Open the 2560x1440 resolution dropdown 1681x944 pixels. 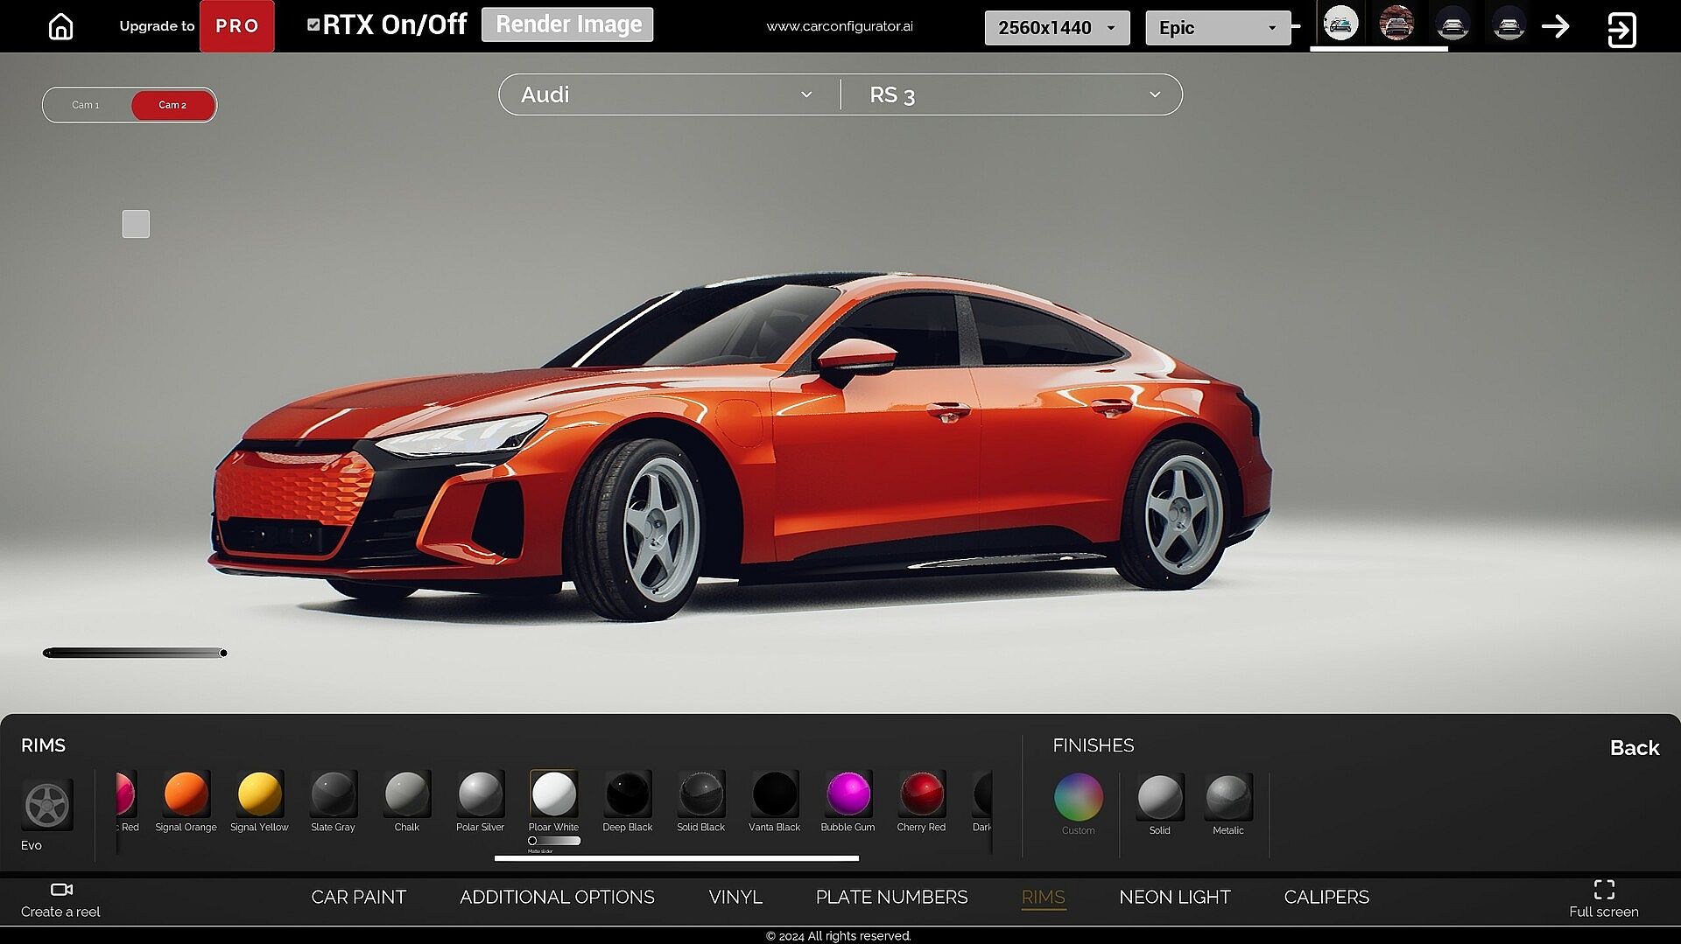(1056, 28)
